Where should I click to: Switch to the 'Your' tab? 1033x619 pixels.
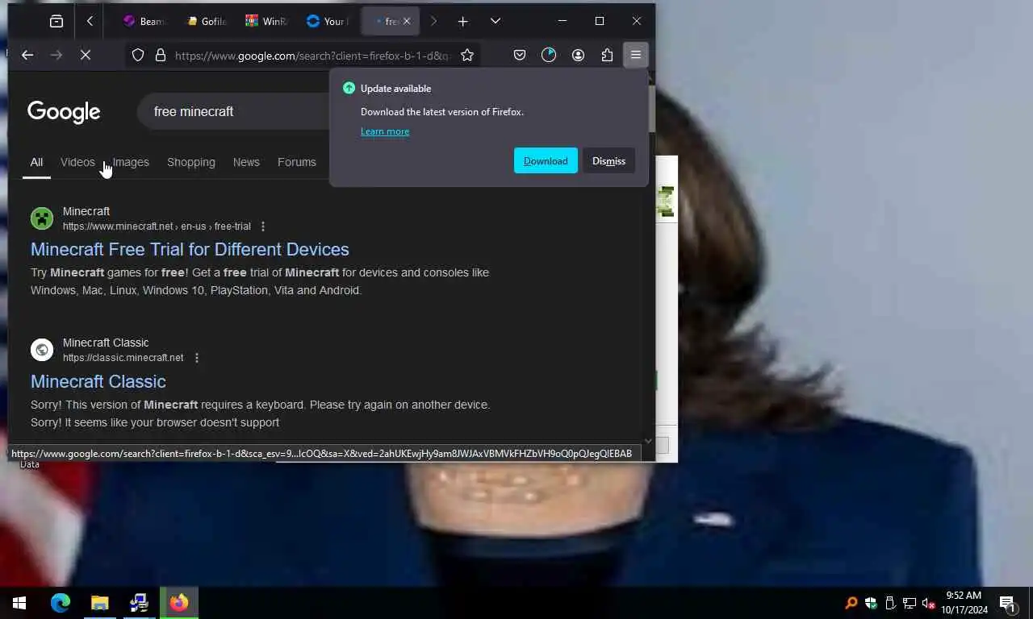point(328,21)
